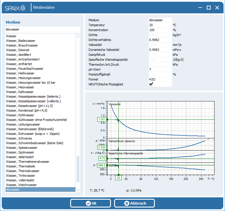Pick Wasser, enthärtet in the list
The image size is (225, 211).
coord(40,64)
